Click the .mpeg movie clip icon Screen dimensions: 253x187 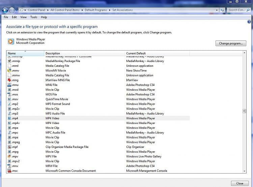[x=9, y=142]
